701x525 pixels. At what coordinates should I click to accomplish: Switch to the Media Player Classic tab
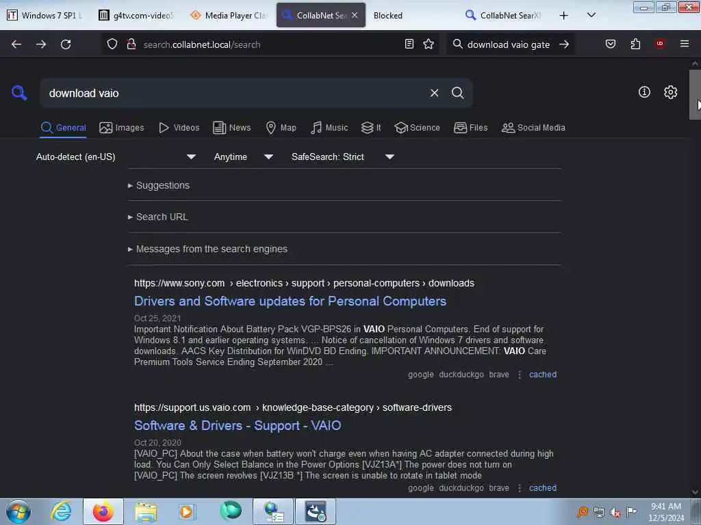tap(228, 15)
